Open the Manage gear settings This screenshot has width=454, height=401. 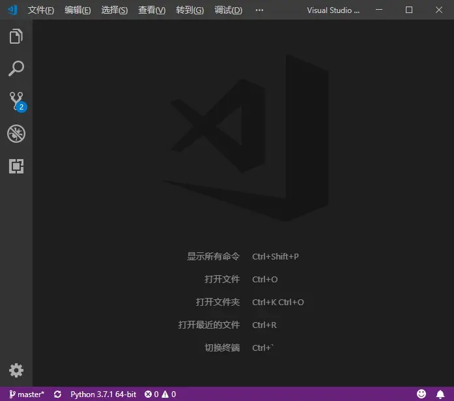pyautogui.click(x=16, y=370)
